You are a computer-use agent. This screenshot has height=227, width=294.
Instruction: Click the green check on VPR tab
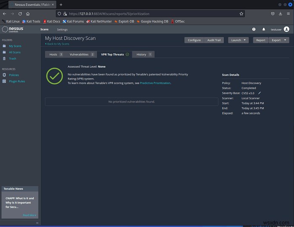point(127,54)
